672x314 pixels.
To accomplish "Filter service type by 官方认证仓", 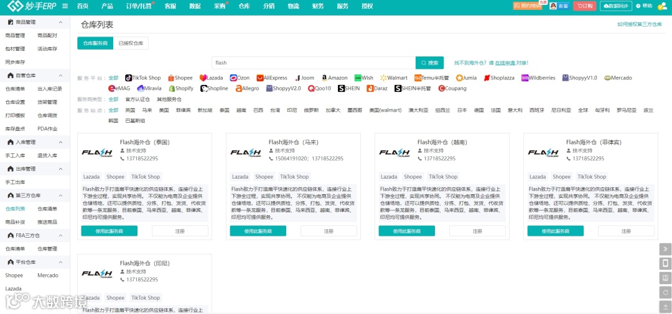I will coord(138,99).
